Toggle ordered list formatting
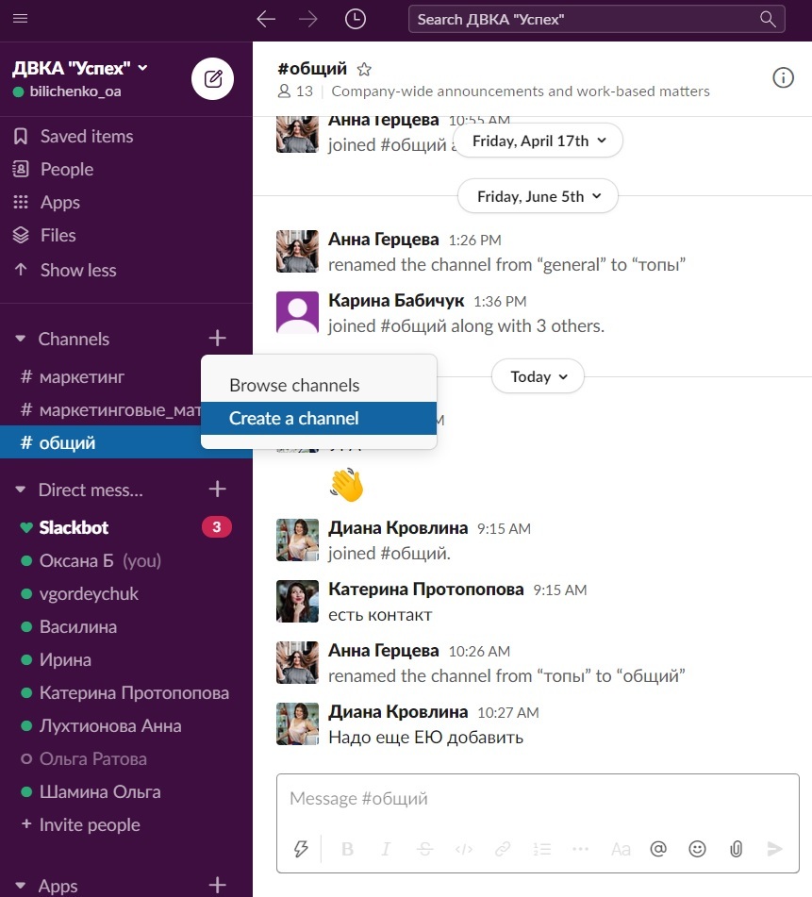Image resolution: width=812 pixels, height=897 pixels. coord(541,849)
